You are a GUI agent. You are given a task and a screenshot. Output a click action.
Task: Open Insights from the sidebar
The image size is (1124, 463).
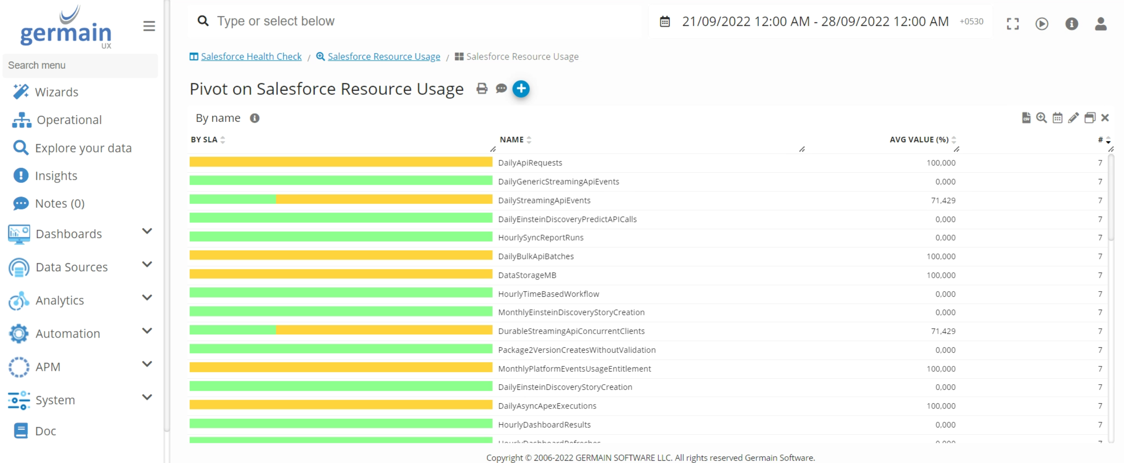pyautogui.click(x=56, y=176)
